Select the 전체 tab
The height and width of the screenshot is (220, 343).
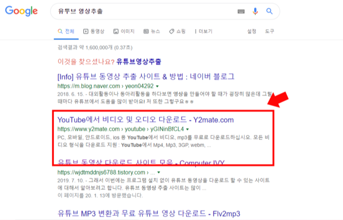[x=66, y=31]
